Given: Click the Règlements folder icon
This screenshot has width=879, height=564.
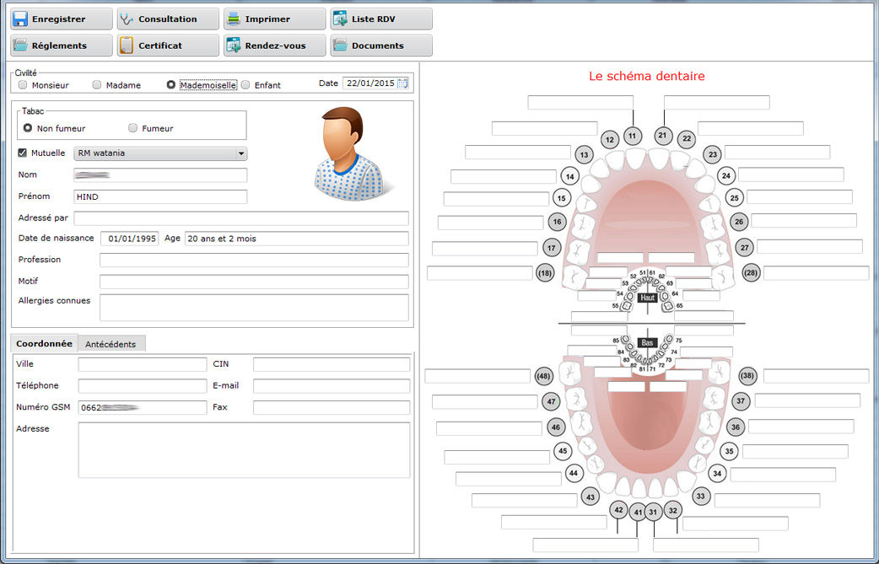Looking at the screenshot, I should click(x=20, y=46).
